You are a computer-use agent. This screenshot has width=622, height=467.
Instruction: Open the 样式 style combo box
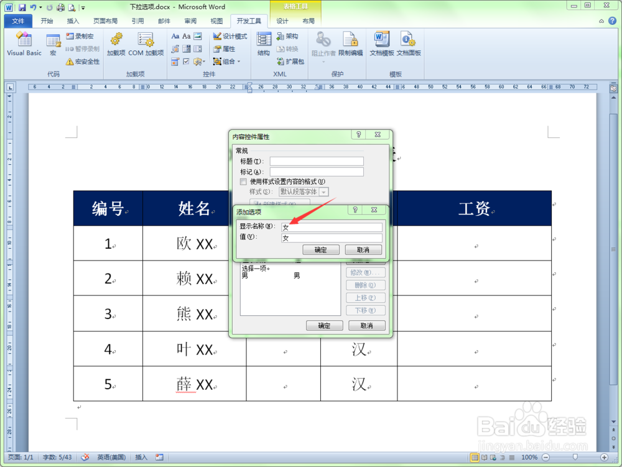click(x=304, y=192)
